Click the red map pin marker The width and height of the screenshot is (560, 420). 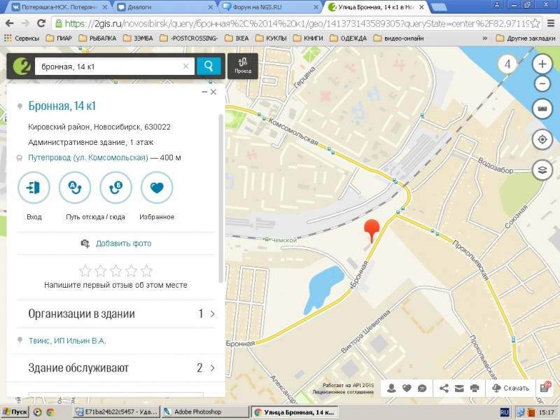(x=372, y=231)
